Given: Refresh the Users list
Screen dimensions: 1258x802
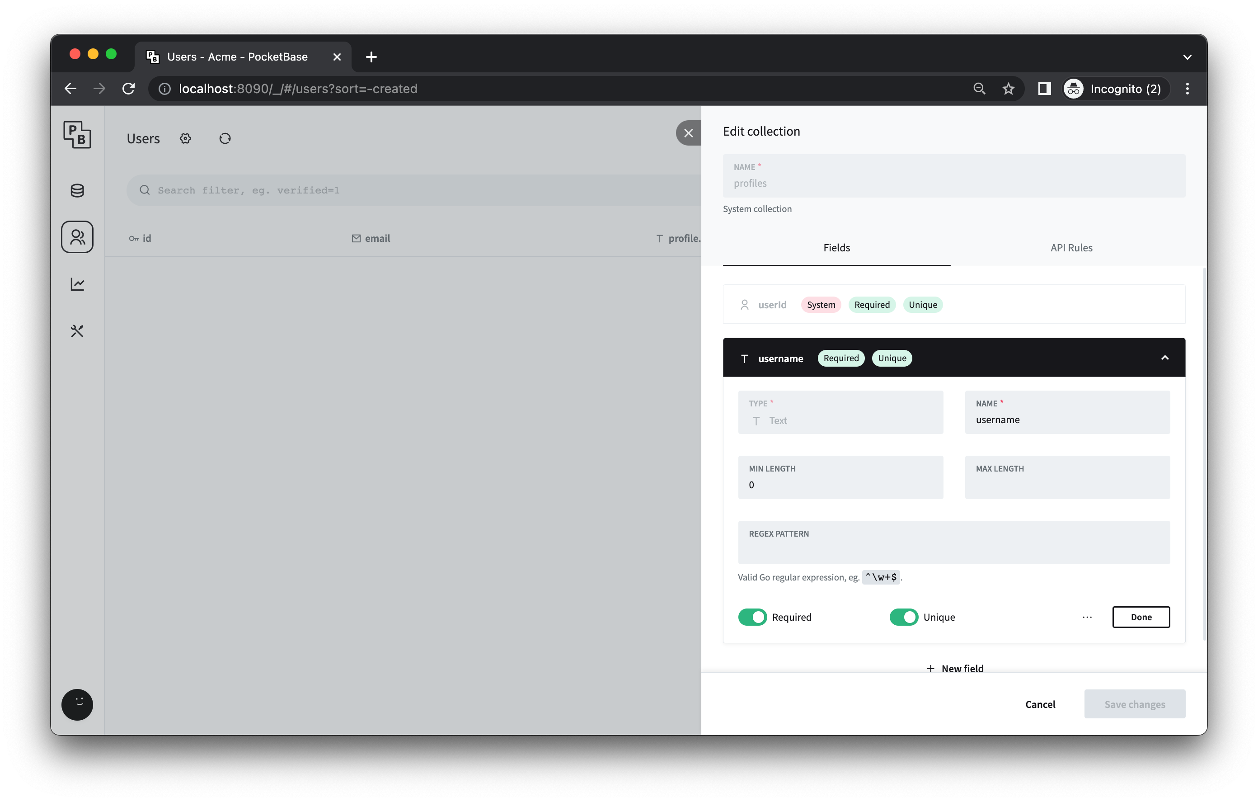Looking at the screenshot, I should pyautogui.click(x=225, y=138).
